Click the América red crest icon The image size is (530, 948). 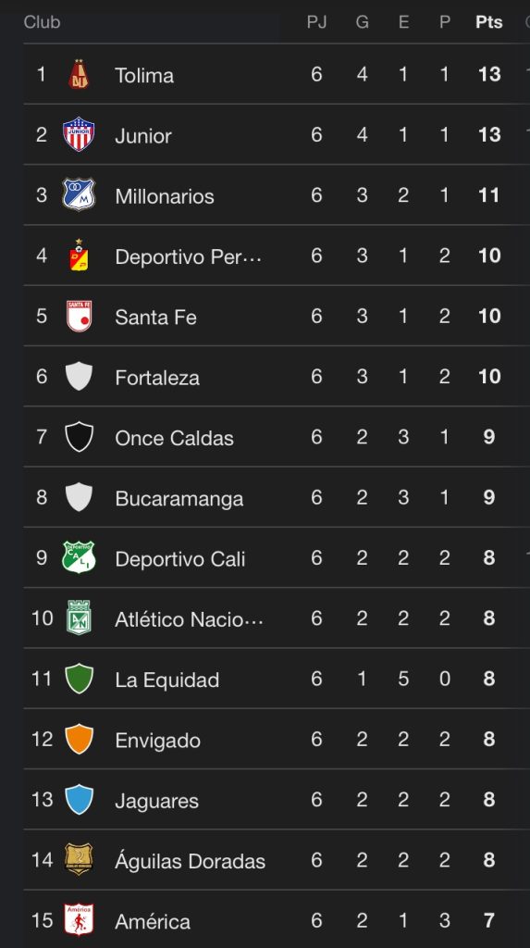tap(79, 919)
